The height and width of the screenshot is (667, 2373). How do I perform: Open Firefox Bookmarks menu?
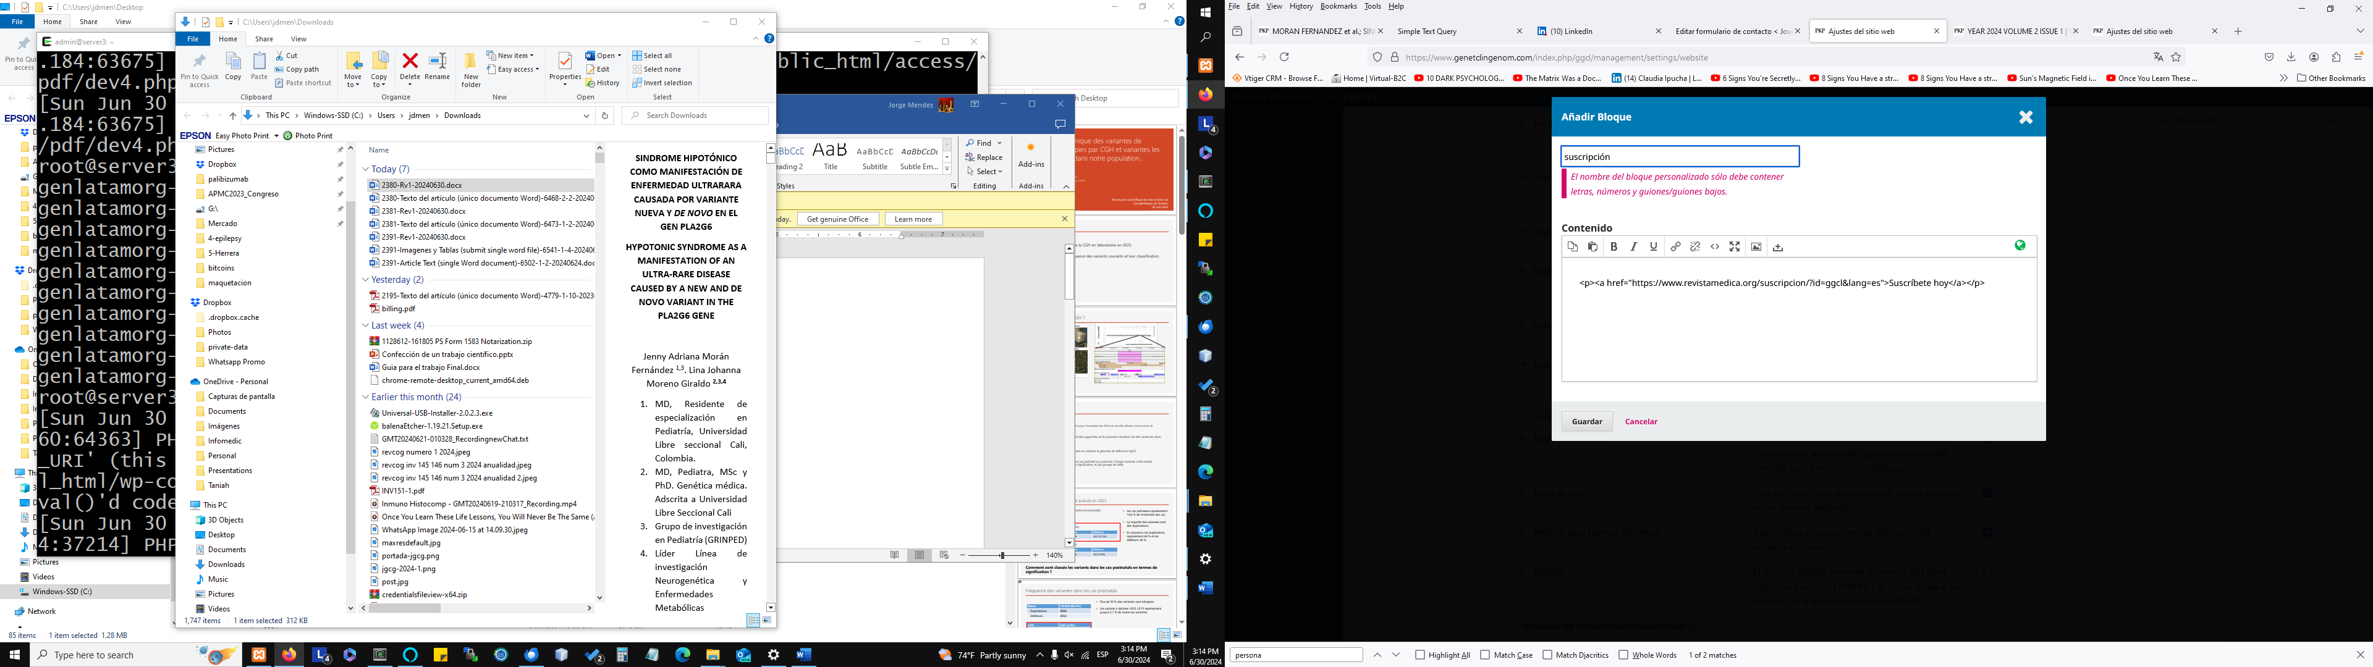(x=1337, y=6)
